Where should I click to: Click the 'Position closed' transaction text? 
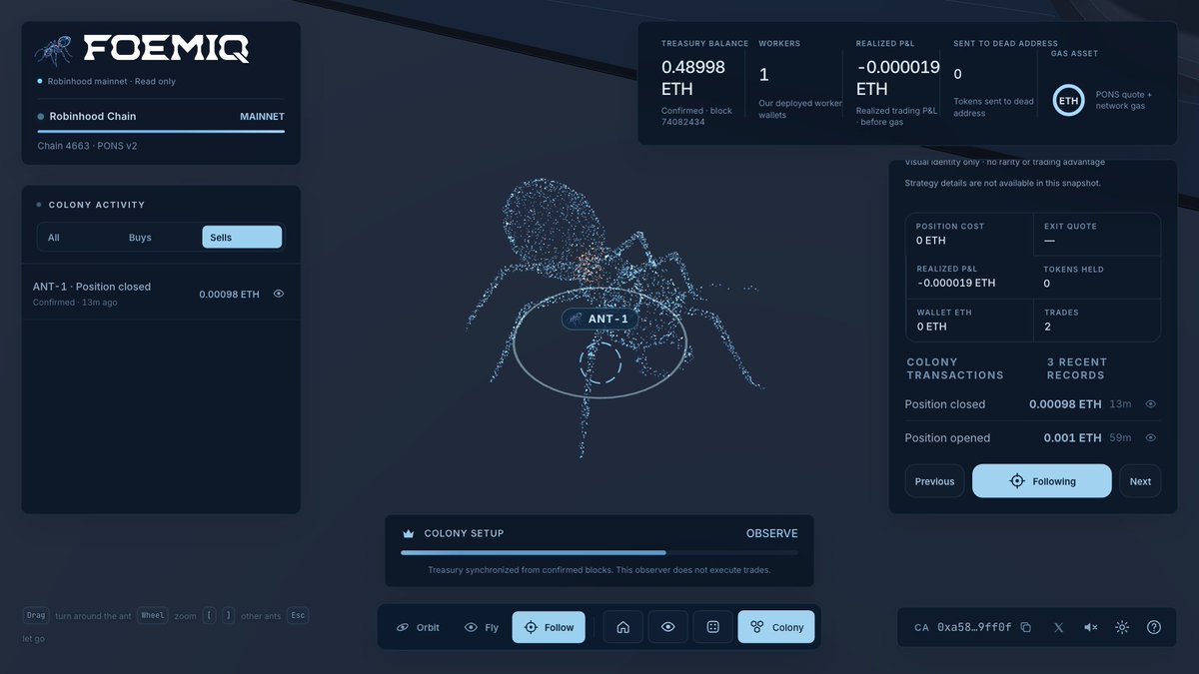[944, 404]
